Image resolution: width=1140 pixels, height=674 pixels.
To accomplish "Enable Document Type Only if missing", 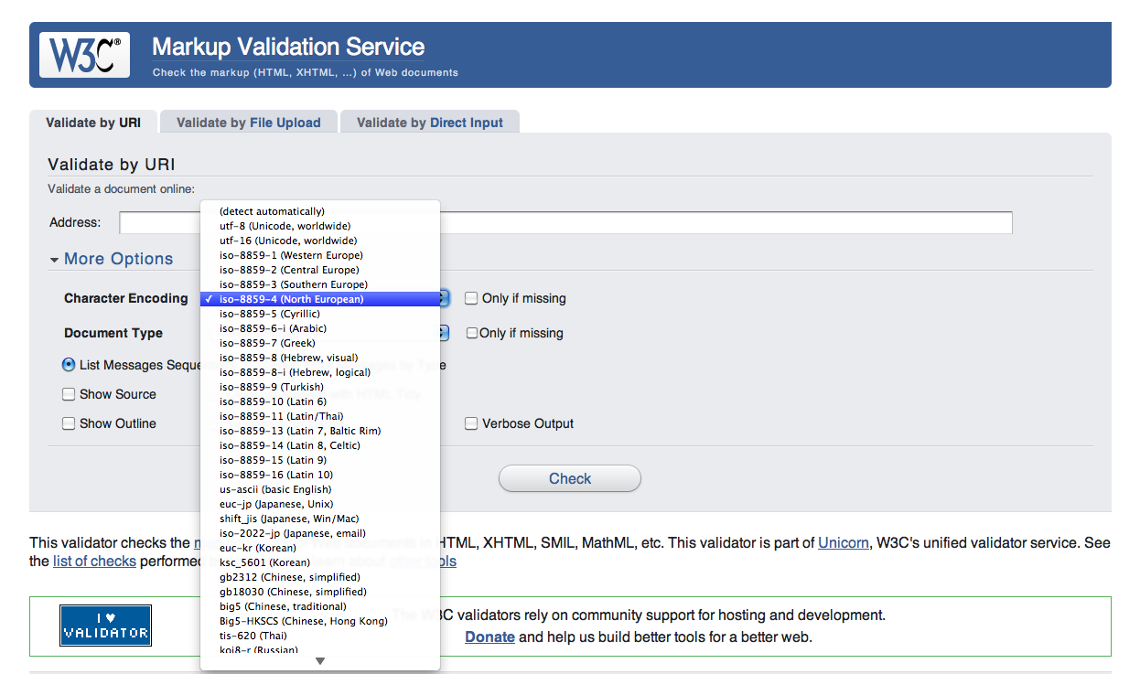I will pos(472,333).
